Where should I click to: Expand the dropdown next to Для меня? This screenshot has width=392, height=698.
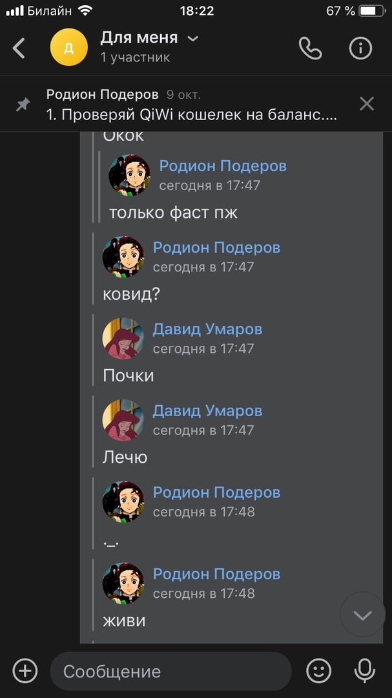click(192, 39)
